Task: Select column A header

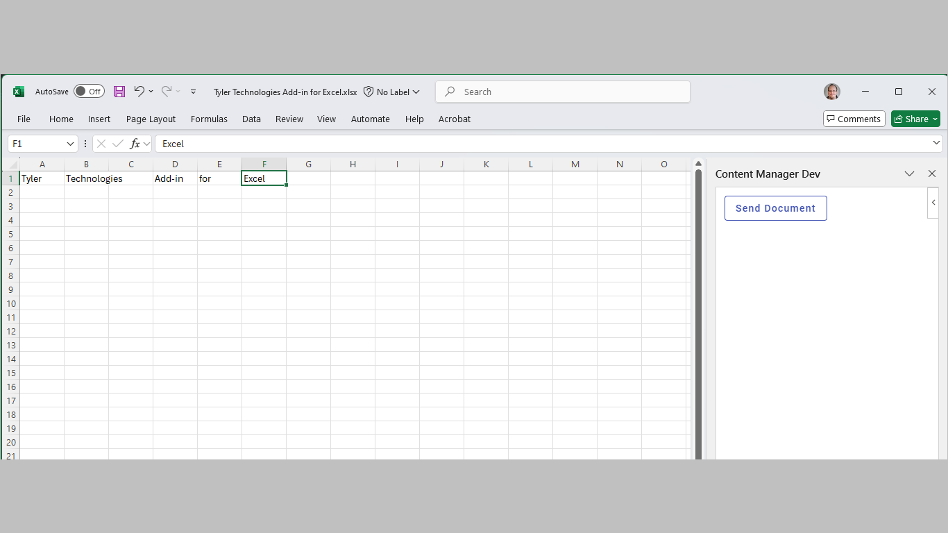Action: 42,164
